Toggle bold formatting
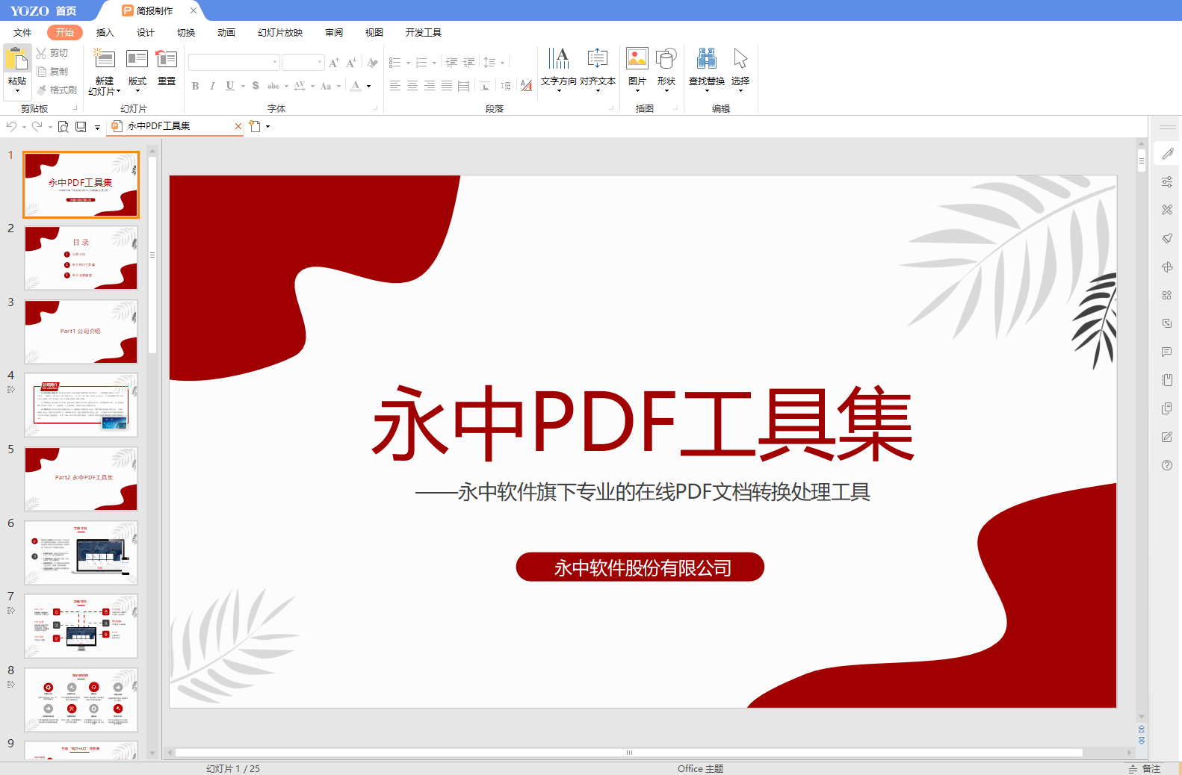This screenshot has width=1182, height=775. tap(196, 86)
